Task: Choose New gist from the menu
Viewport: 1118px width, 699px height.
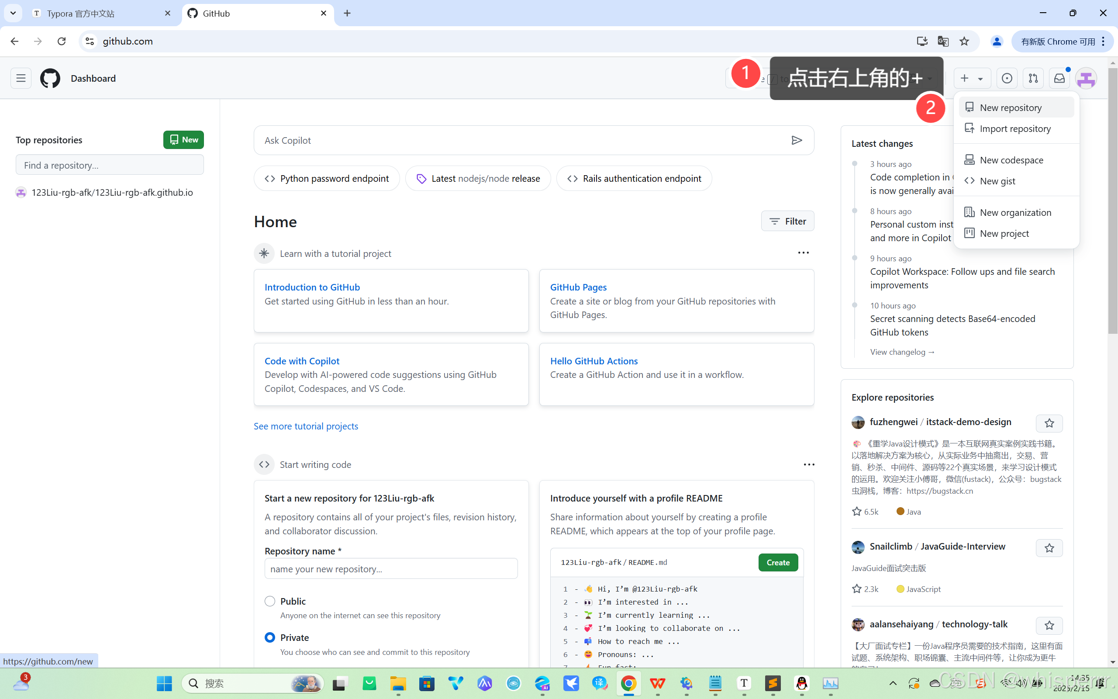Action: (x=997, y=181)
